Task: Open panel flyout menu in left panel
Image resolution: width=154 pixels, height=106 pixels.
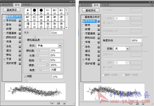Action: pos(73,5)
